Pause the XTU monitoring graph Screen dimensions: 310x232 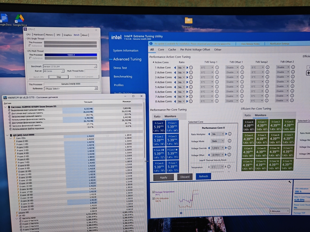pos(181,213)
